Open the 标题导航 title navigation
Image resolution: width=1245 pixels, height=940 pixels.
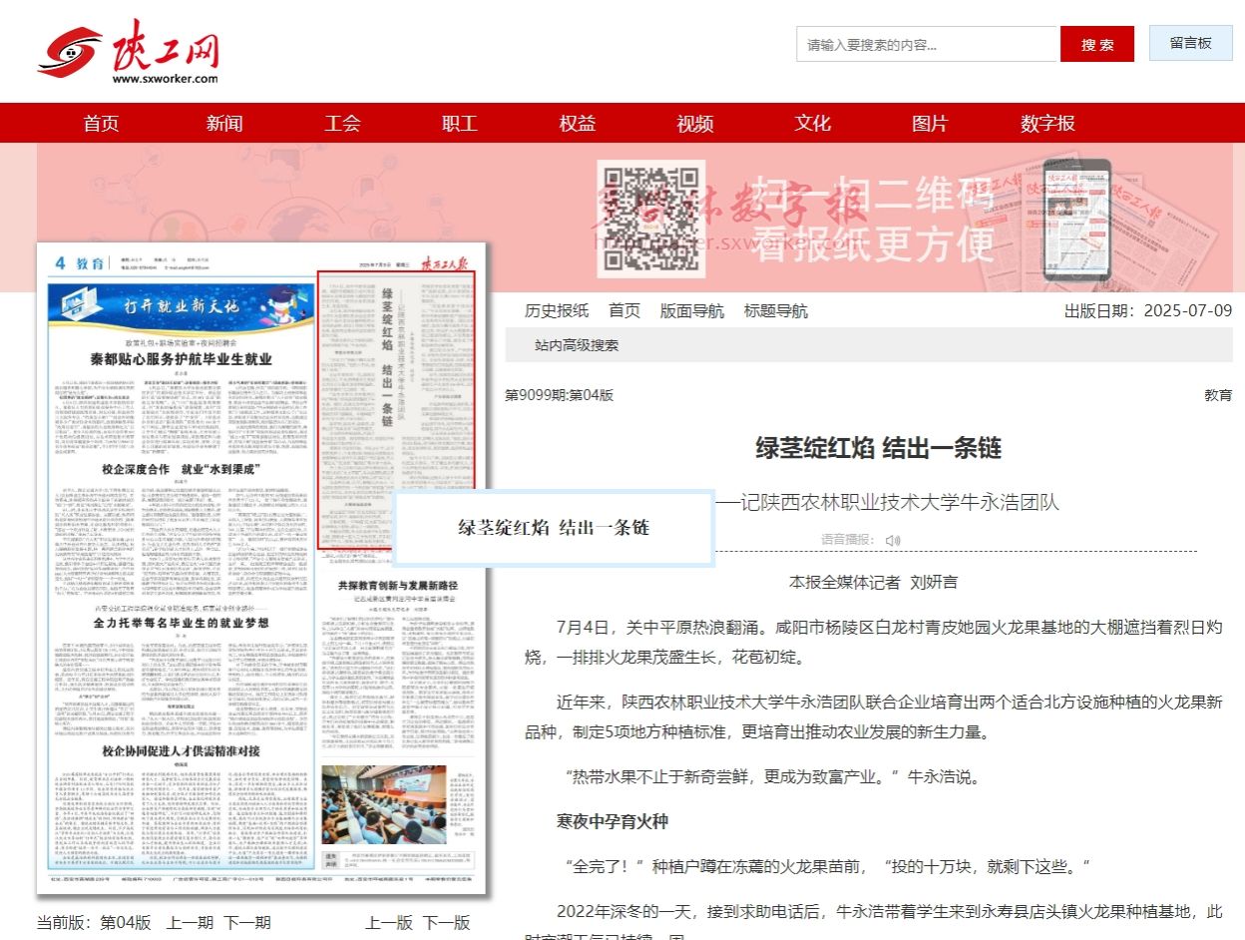pos(776,310)
